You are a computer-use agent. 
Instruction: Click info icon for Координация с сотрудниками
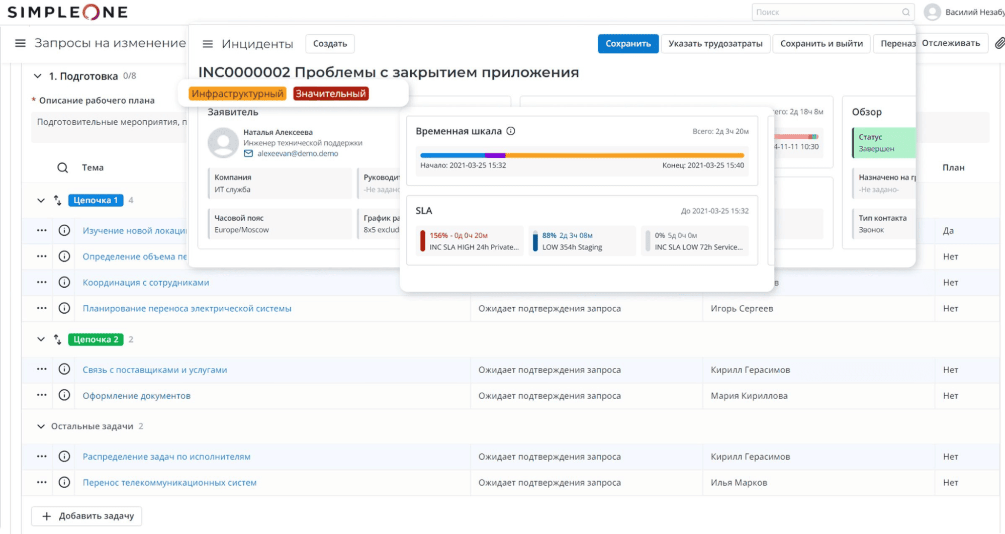point(64,282)
